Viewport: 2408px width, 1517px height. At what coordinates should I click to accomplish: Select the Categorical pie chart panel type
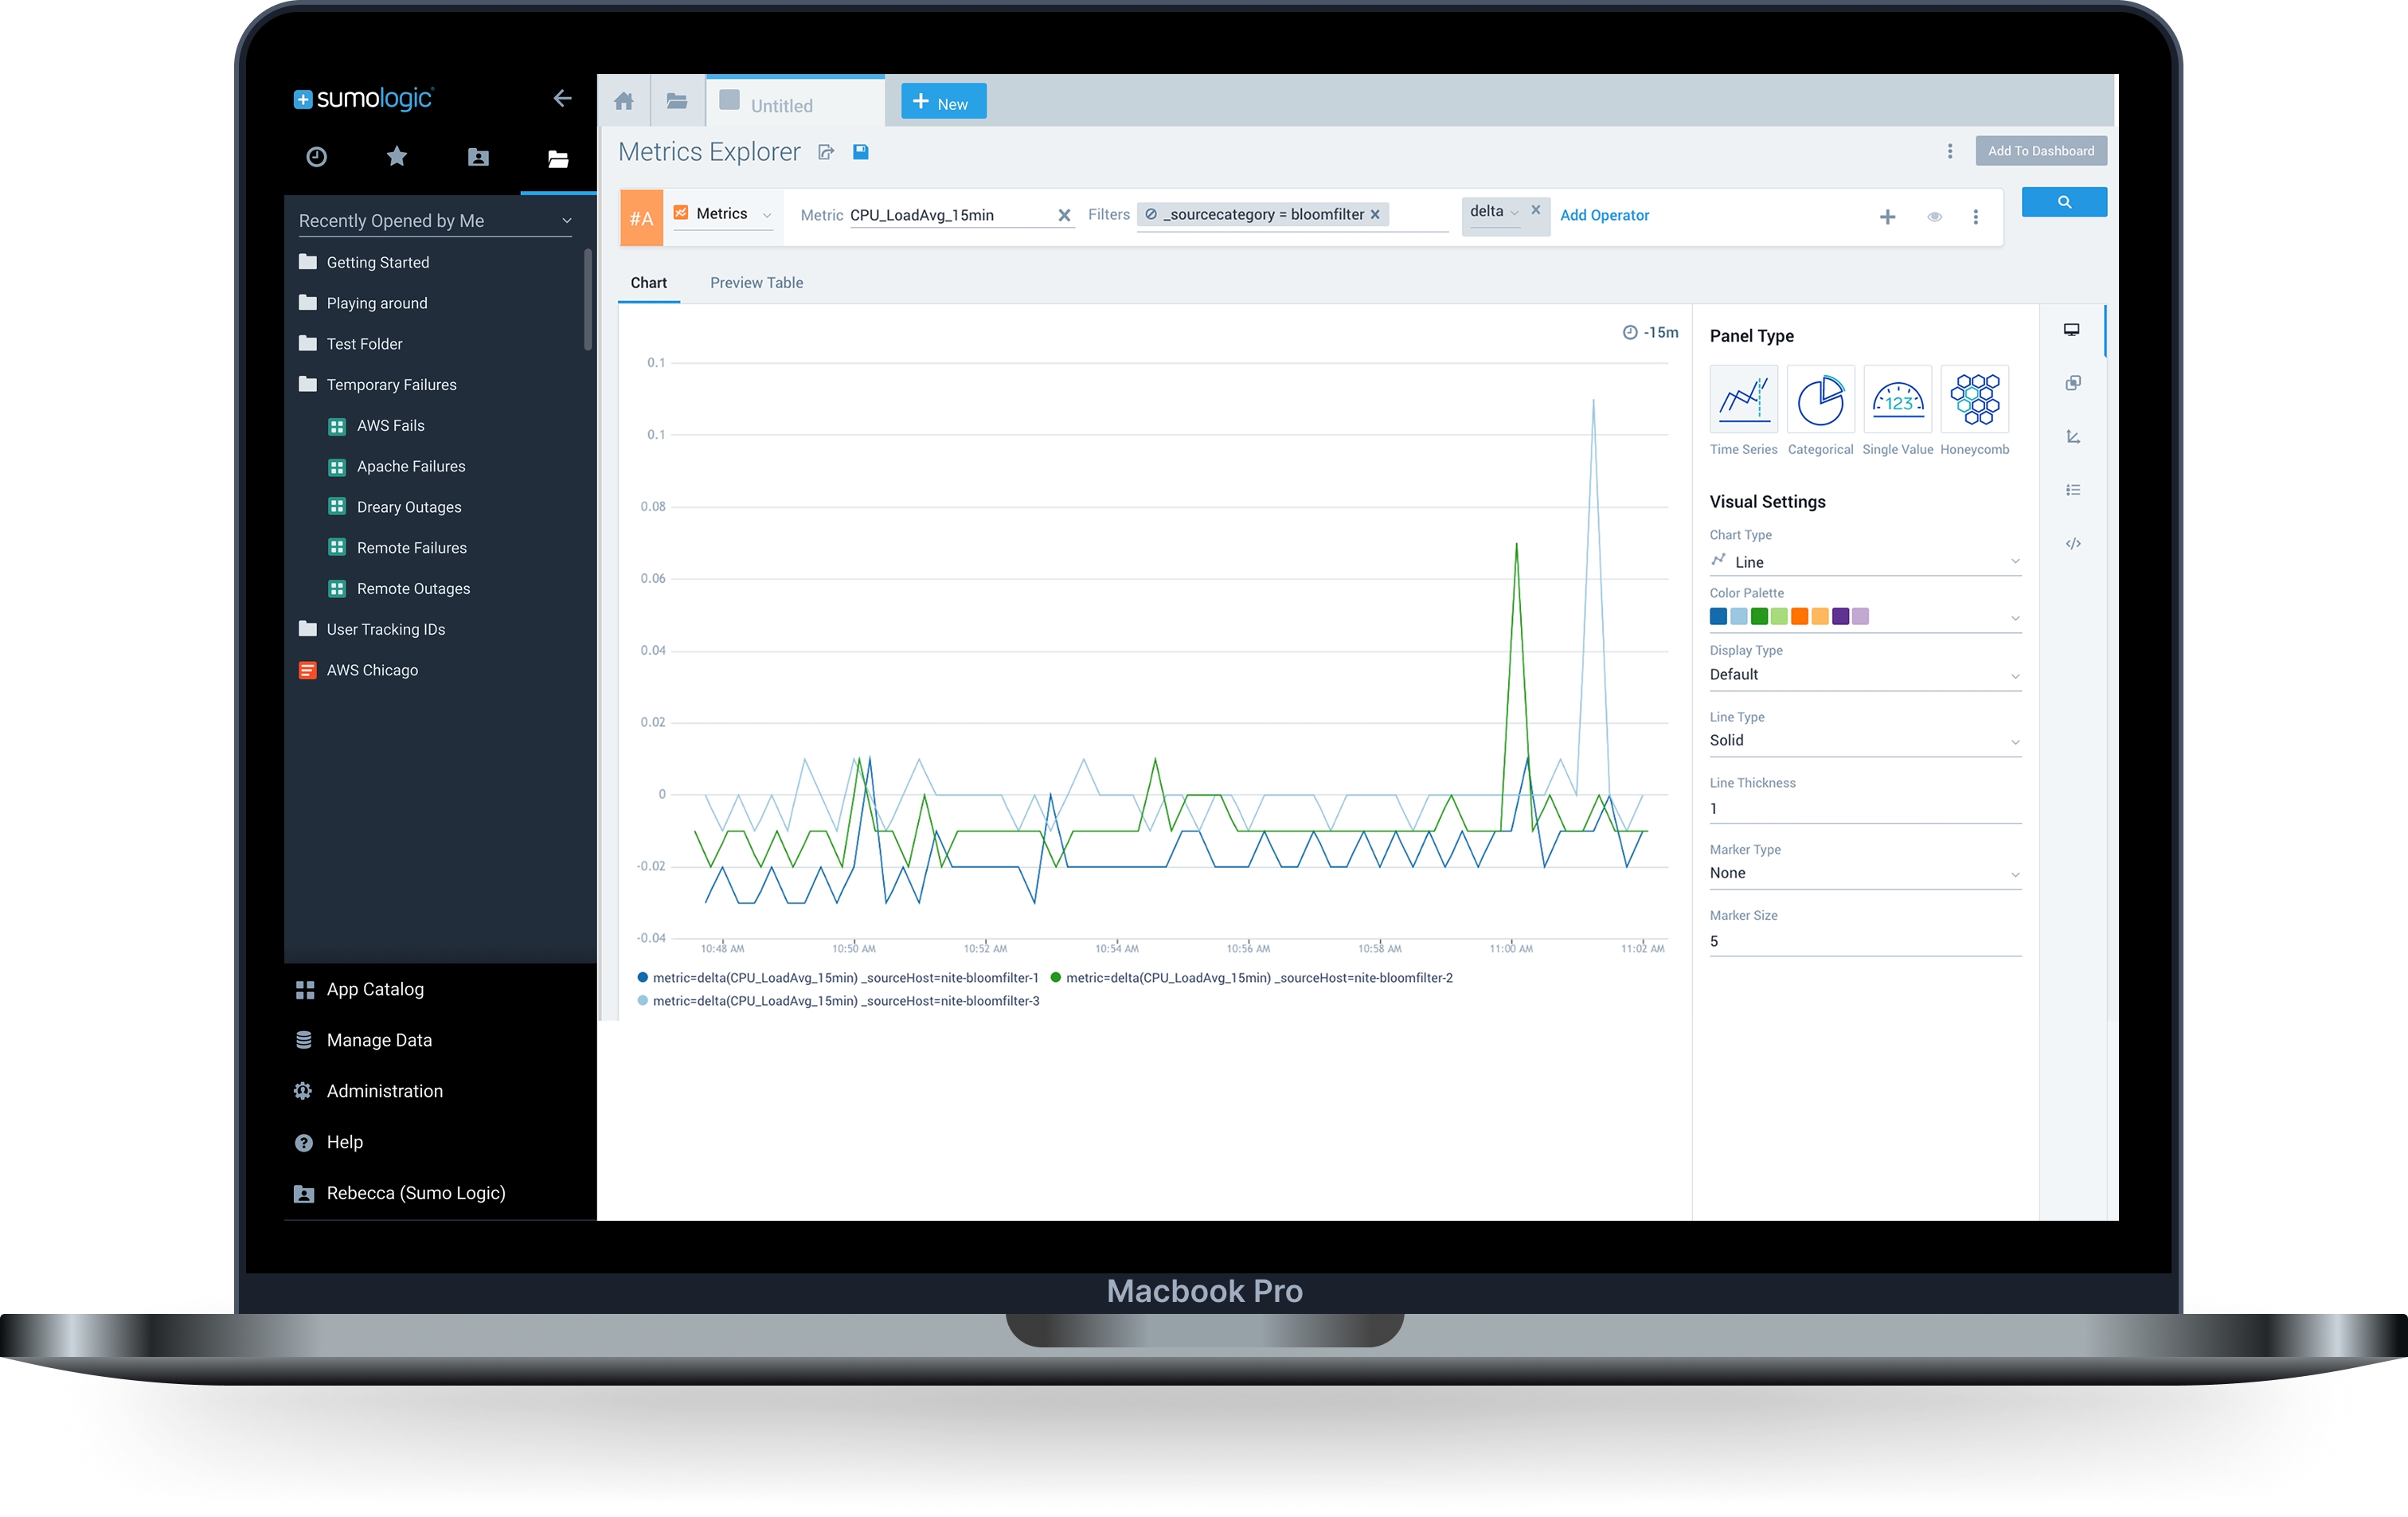pyautogui.click(x=1820, y=400)
